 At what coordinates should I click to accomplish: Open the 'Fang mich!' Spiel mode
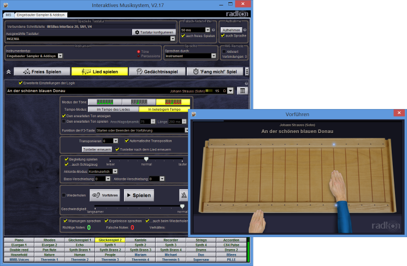[x=215, y=71]
